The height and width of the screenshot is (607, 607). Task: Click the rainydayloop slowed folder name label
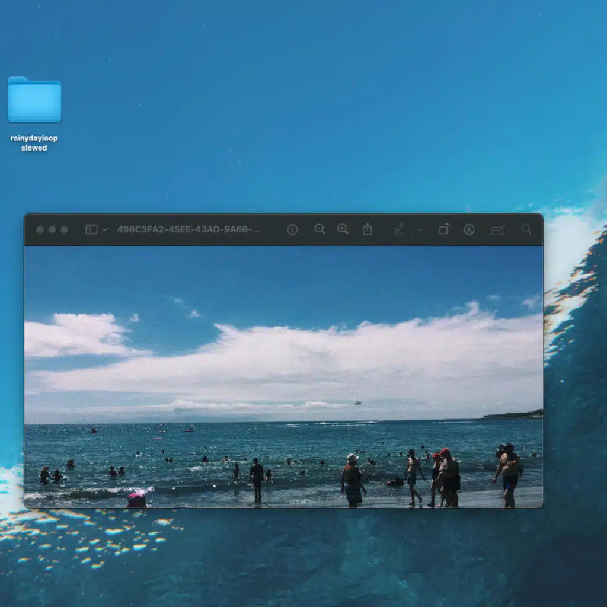pyautogui.click(x=34, y=143)
